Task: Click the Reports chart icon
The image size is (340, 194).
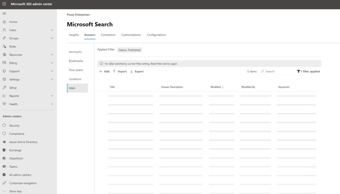Action: click(4, 96)
